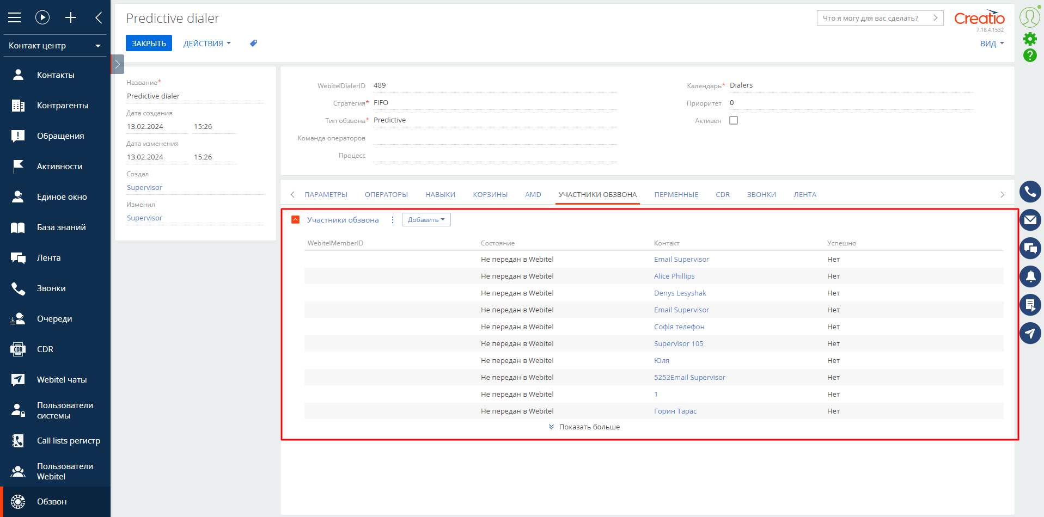The image size is (1044, 517).
Task: Open the email envelope panel icon
Action: (x=1030, y=220)
